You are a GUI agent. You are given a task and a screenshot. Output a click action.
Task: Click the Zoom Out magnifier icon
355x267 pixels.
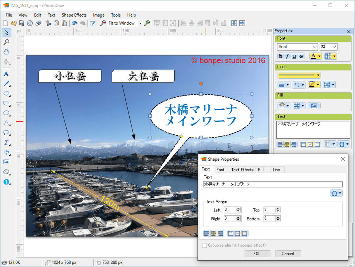[x=103, y=23]
